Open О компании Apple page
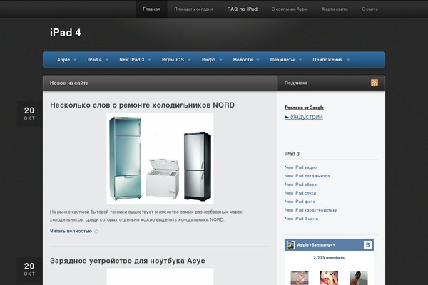The width and height of the screenshot is (428, 285). coord(290,9)
